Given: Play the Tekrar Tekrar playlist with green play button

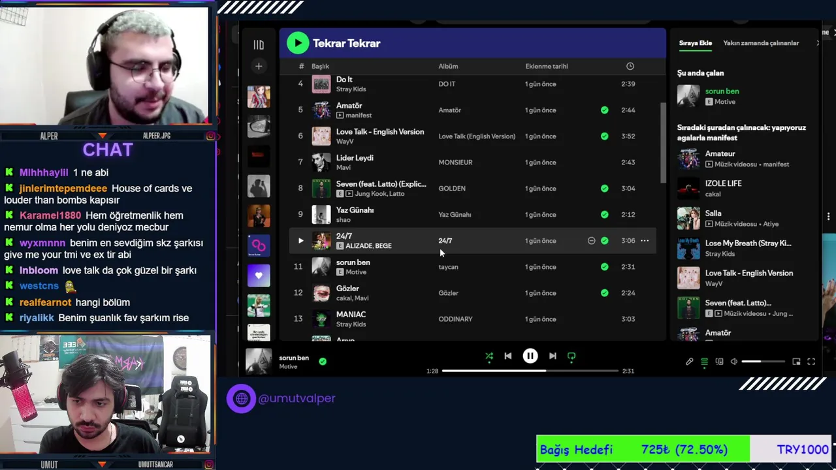Looking at the screenshot, I should tap(298, 43).
